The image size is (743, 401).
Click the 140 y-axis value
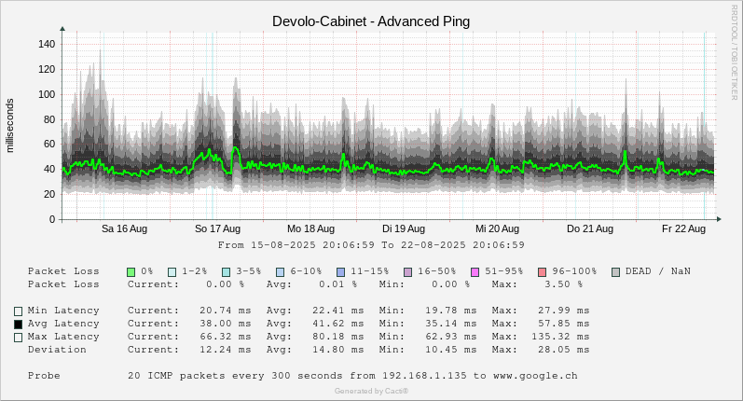[x=47, y=44]
